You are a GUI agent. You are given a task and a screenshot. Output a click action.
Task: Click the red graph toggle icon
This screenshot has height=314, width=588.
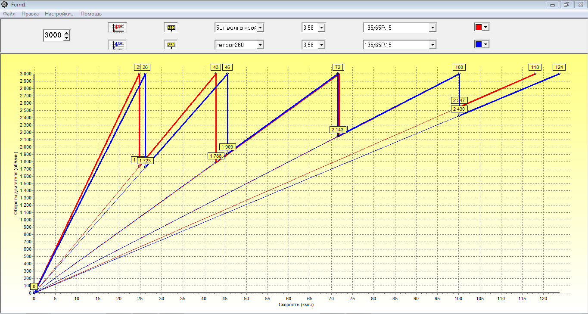pyautogui.click(x=118, y=28)
